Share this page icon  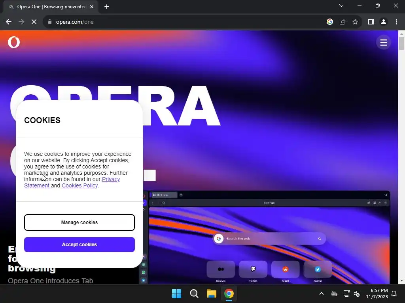coord(343,22)
